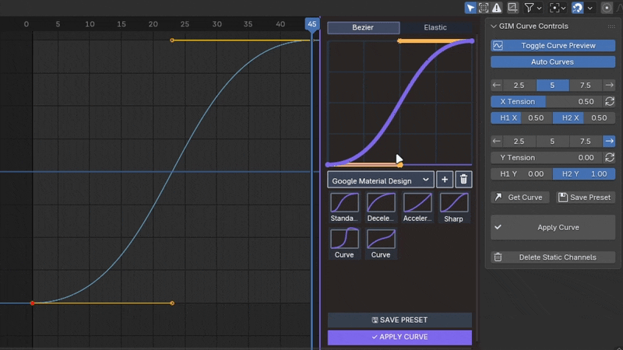Click the pivot point icon
This screenshot has width=623, height=350.
(x=554, y=8)
